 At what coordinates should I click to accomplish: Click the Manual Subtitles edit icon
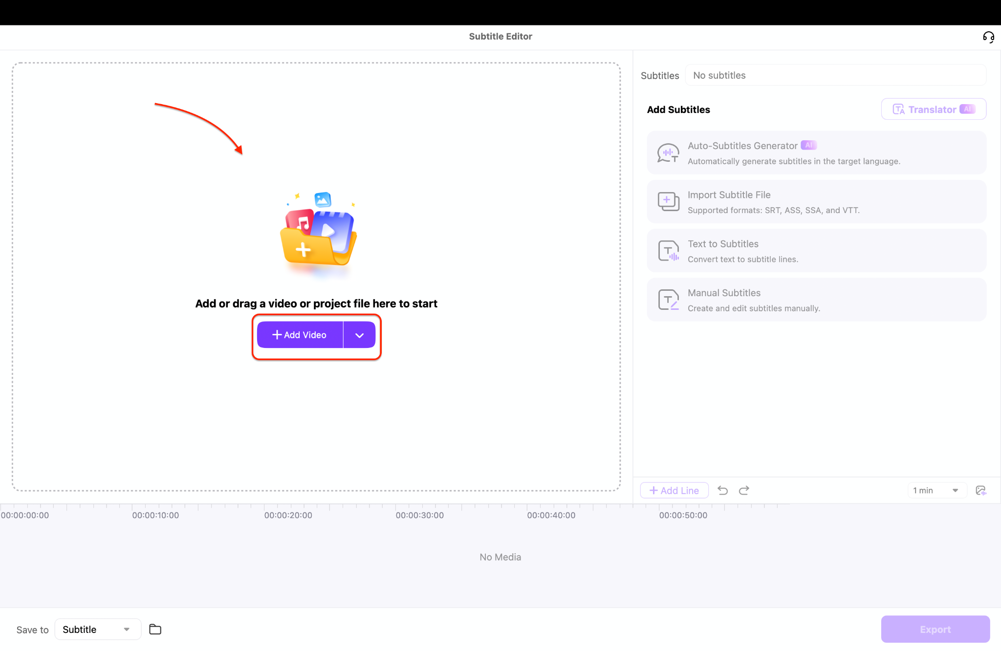coord(668,300)
